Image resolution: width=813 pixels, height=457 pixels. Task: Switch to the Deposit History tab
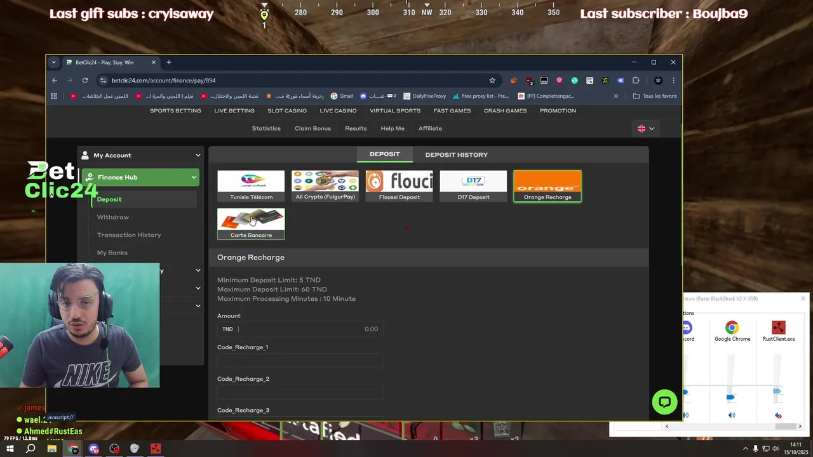tap(456, 155)
